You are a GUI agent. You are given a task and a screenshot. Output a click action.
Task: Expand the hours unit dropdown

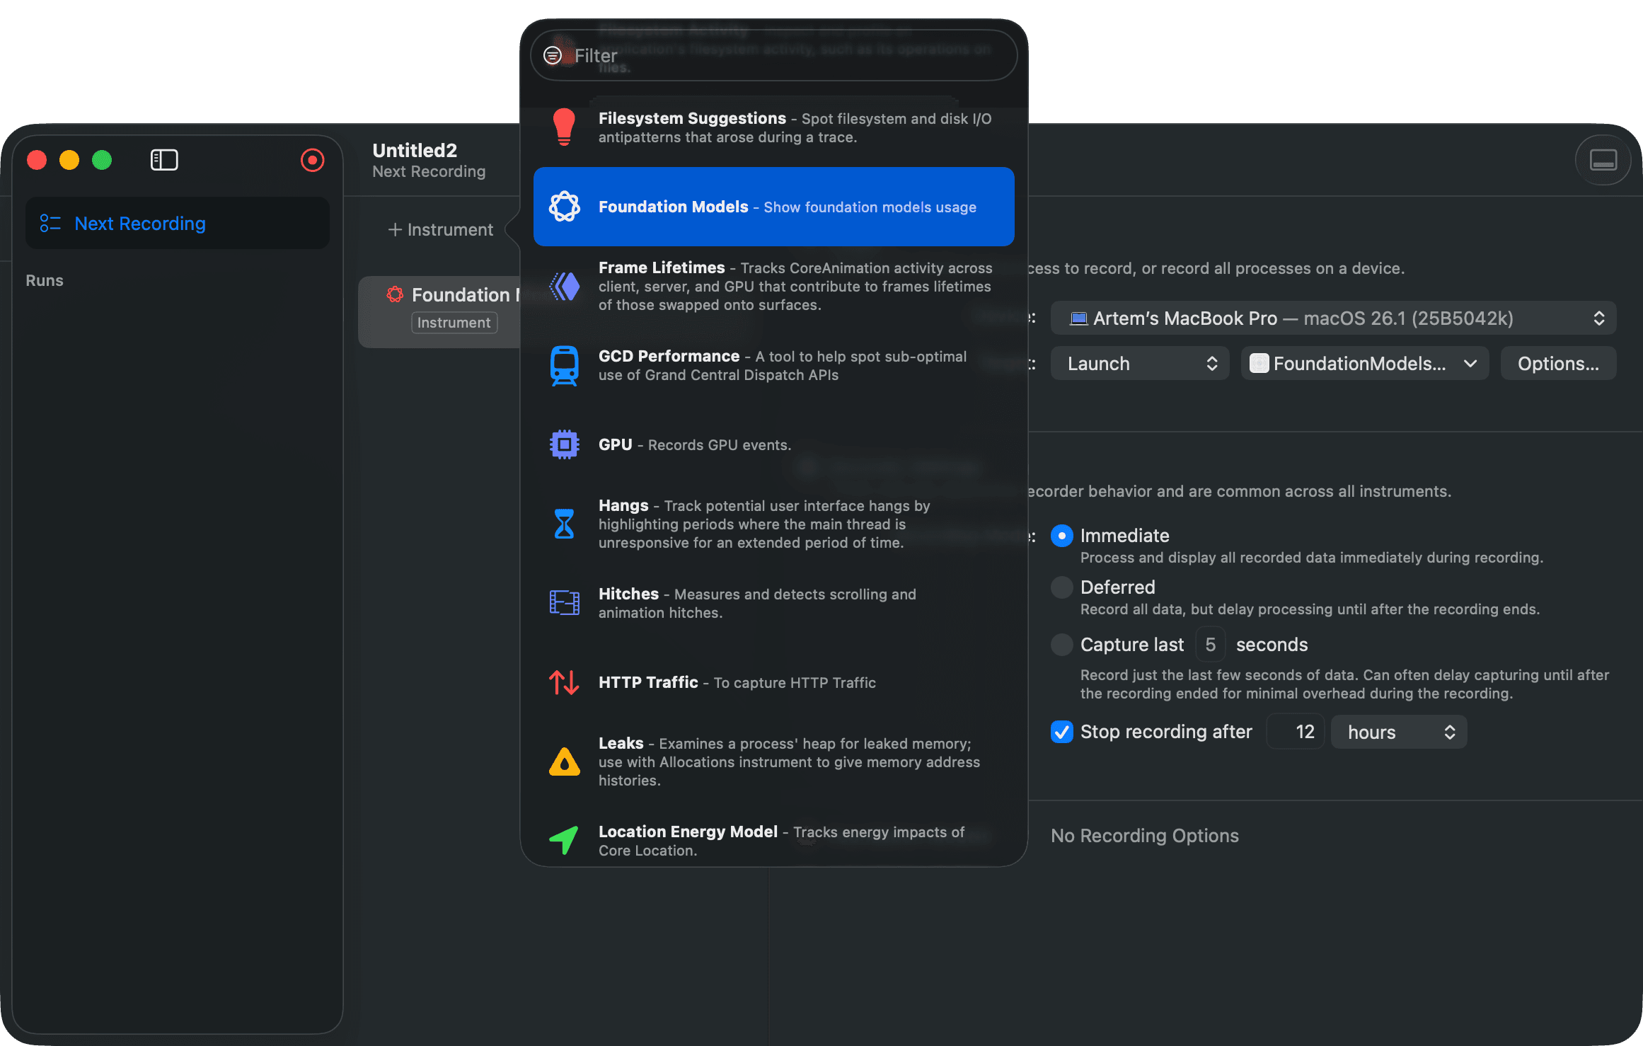point(1398,732)
